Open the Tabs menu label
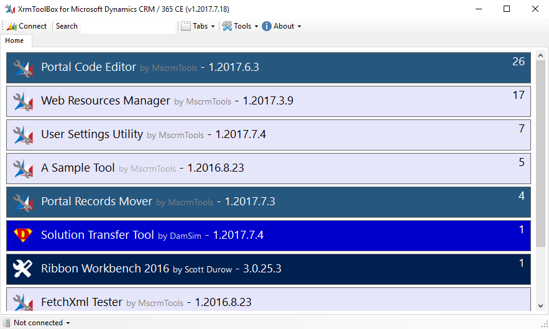 pyautogui.click(x=200, y=26)
